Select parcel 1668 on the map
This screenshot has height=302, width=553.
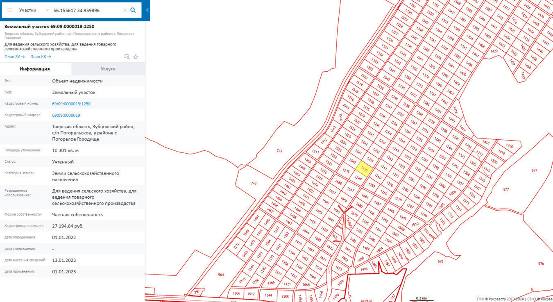coord(306,285)
